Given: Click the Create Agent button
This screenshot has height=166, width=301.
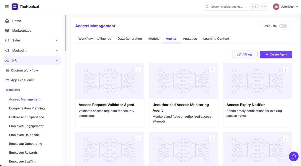Looking at the screenshot, I should pyautogui.click(x=276, y=54).
